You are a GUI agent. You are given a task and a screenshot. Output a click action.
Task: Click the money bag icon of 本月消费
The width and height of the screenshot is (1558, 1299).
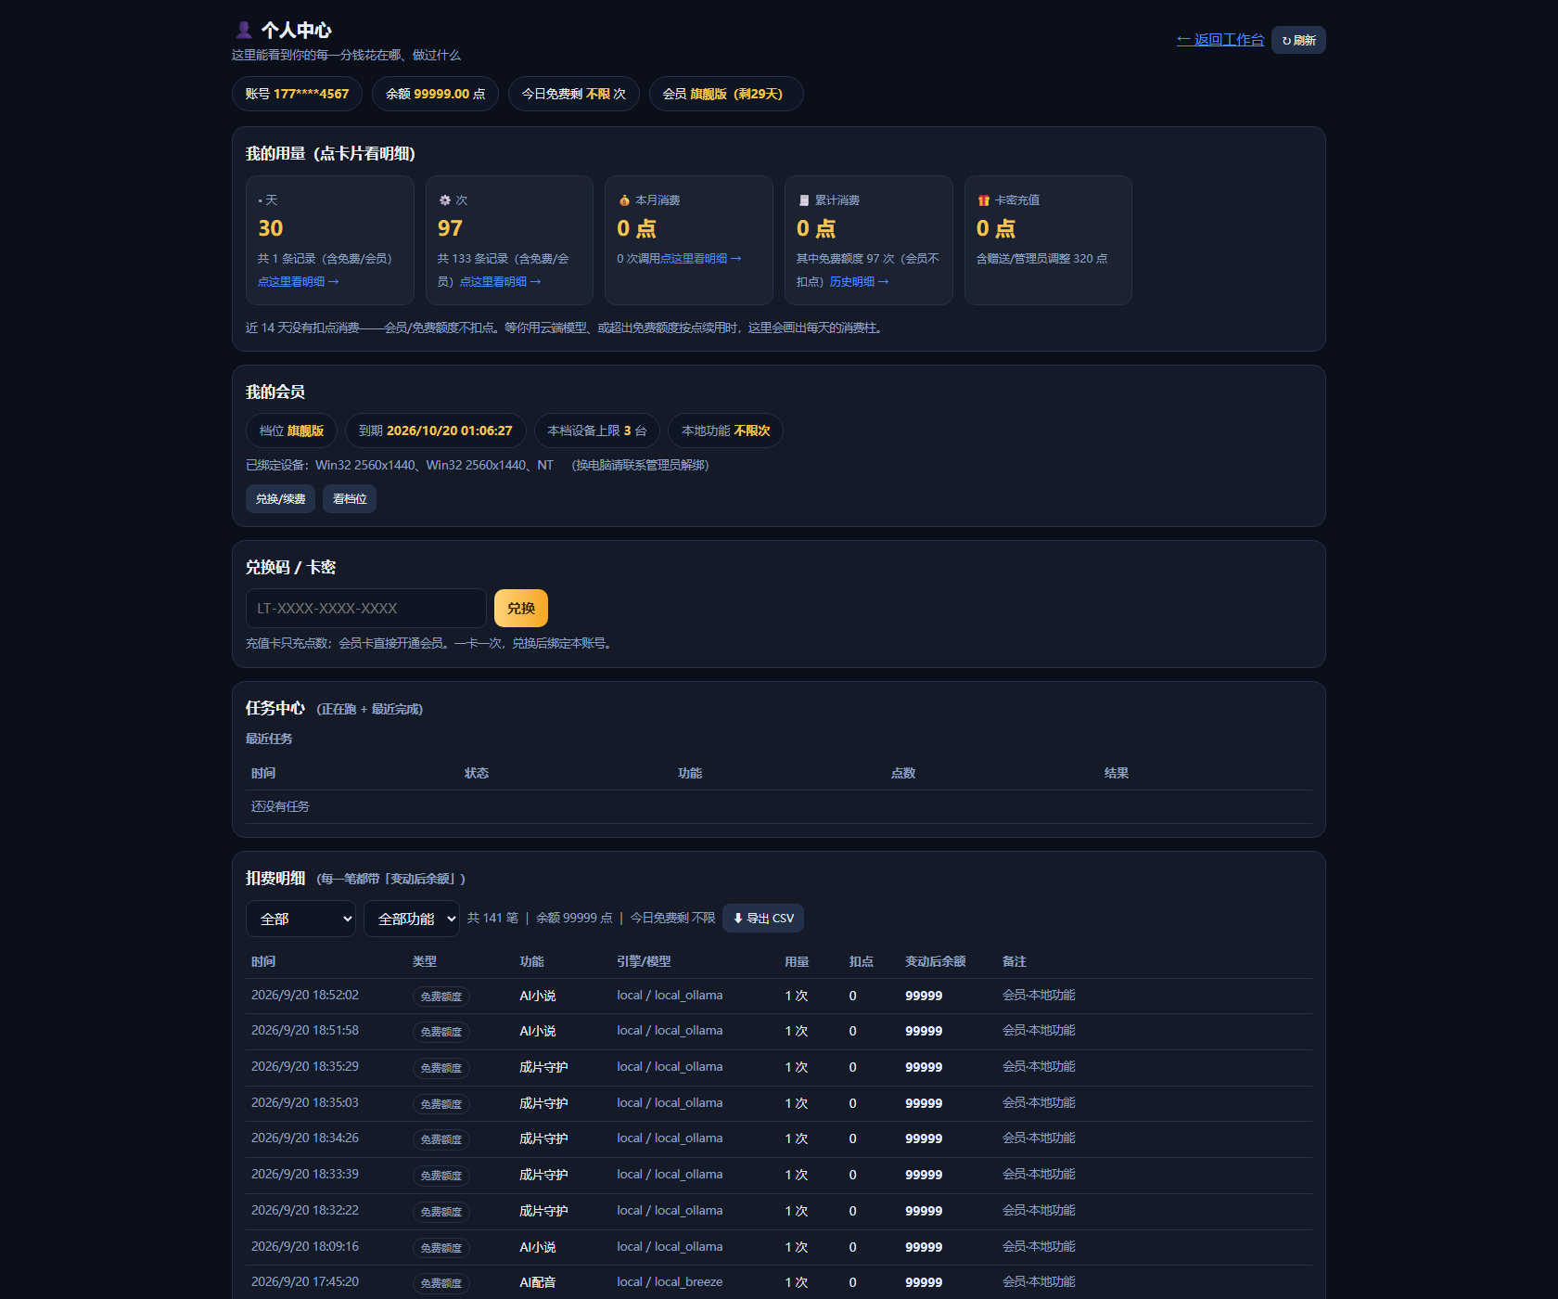[624, 200]
